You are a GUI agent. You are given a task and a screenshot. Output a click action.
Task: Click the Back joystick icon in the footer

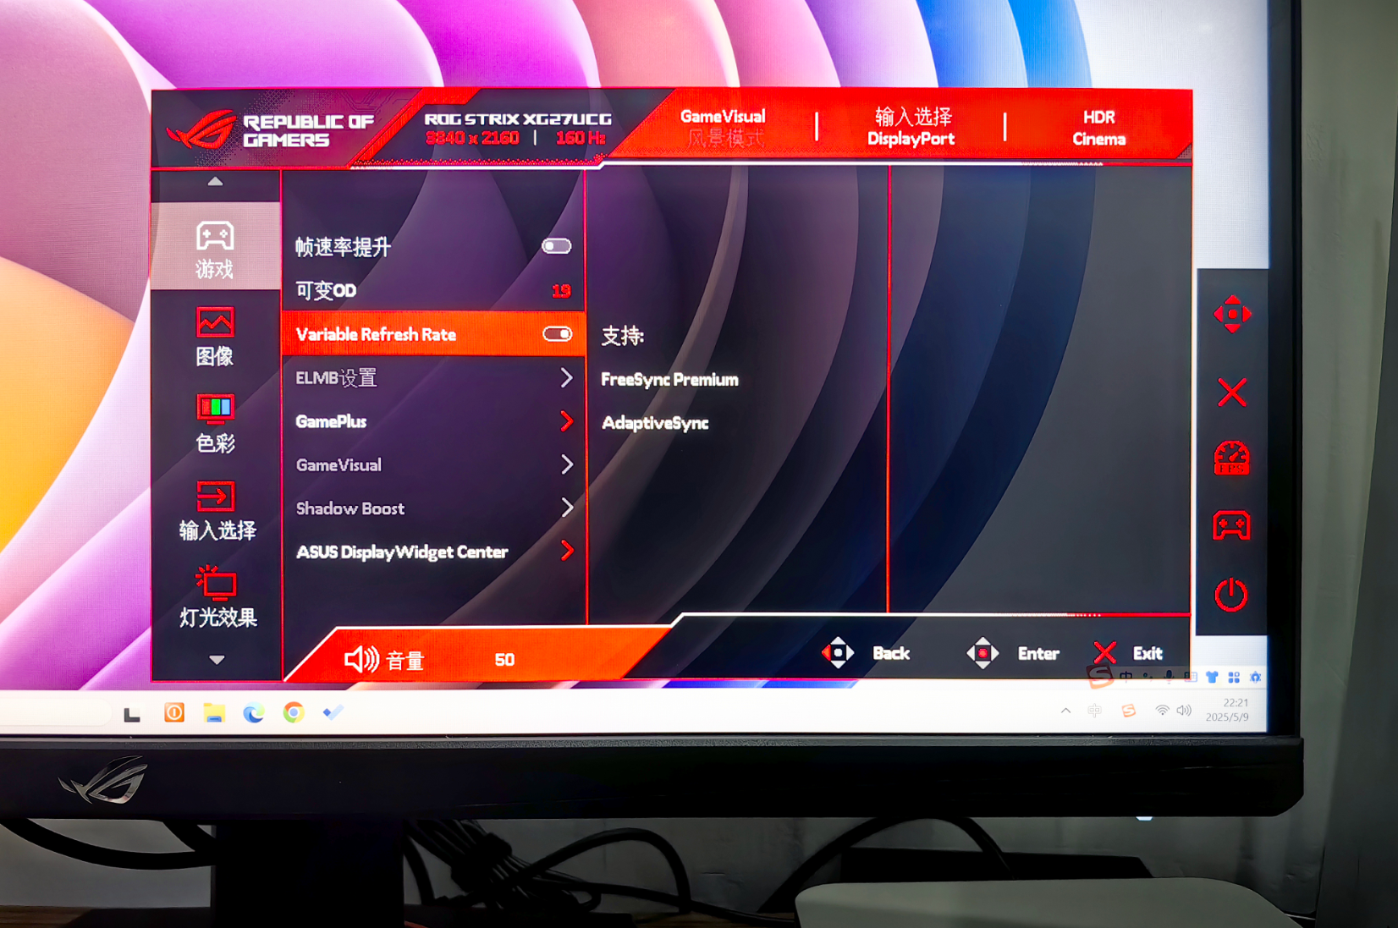click(x=837, y=653)
